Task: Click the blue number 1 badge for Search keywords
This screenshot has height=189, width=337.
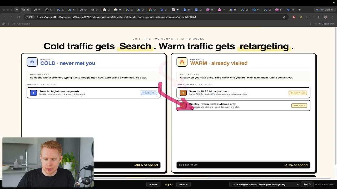Action: click(33, 93)
